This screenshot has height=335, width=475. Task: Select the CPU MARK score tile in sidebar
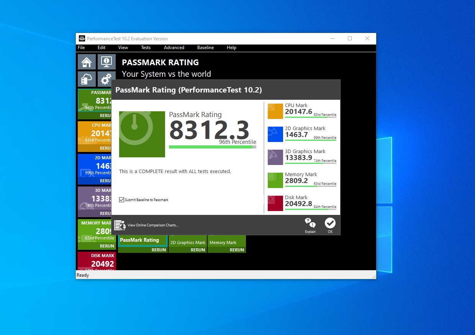[95, 133]
